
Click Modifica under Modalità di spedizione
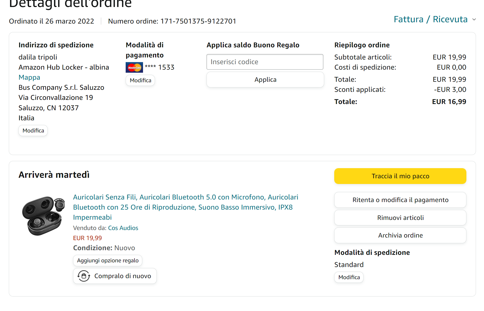click(x=349, y=277)
